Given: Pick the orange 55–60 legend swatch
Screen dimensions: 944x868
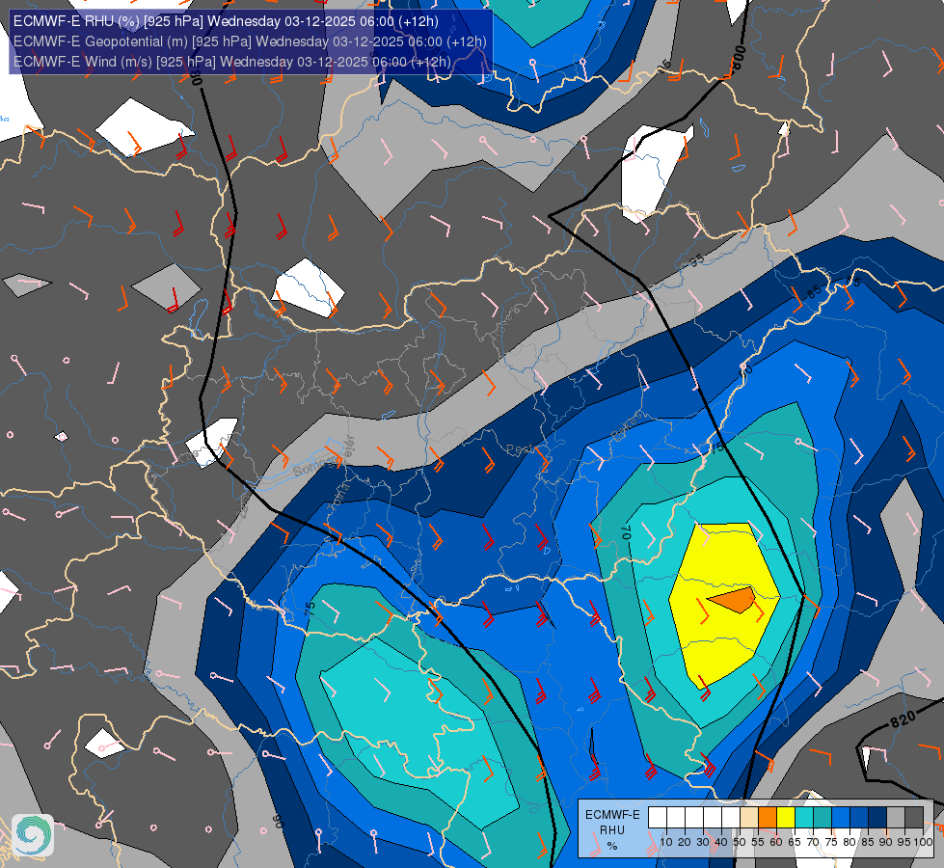Looking at the screenshot, I should point(768,817).
